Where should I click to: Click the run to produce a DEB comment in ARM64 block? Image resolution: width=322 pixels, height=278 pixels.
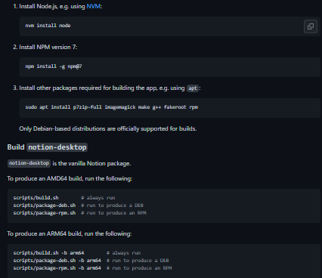[x=138, y=261]
